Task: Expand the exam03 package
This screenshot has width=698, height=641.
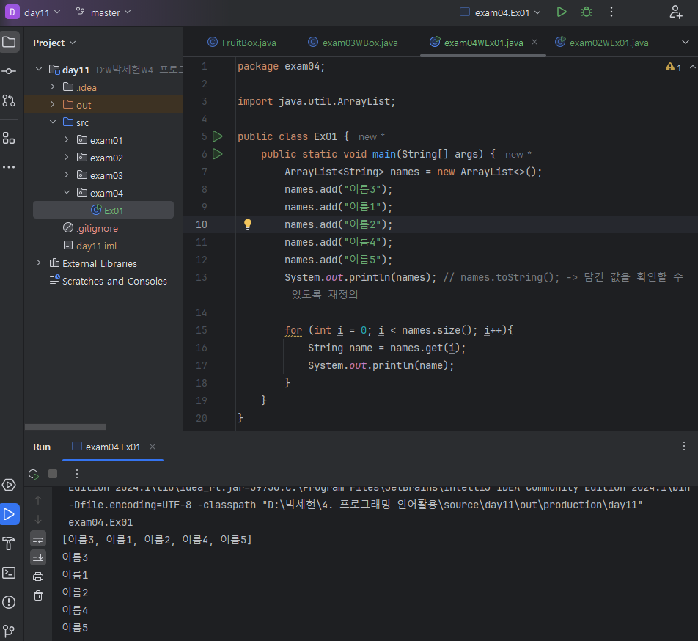Action: 66,175
